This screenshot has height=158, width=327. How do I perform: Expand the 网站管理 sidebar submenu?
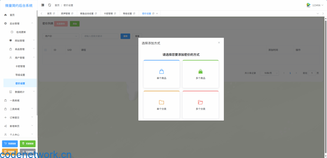tap(19, 41)
